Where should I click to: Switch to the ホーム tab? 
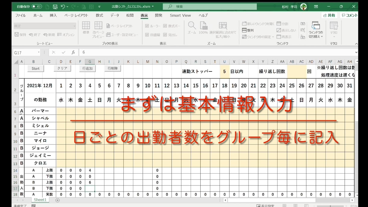tap(38, 15)
